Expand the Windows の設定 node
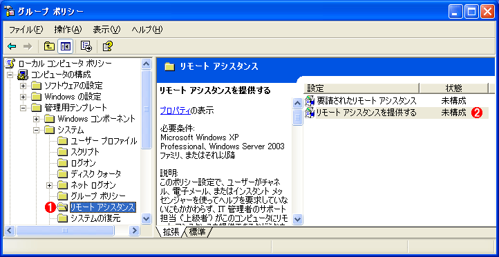499x257 pixels. pos(23,97)
